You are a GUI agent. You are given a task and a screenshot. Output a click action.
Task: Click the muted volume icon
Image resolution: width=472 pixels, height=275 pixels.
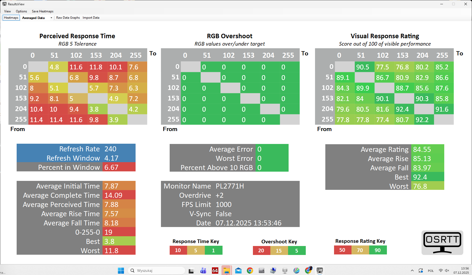tap(447, 271)
